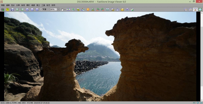The image size is (203, 104).
Task: Switch to the windowed preview layout icon
Action: 190,10
